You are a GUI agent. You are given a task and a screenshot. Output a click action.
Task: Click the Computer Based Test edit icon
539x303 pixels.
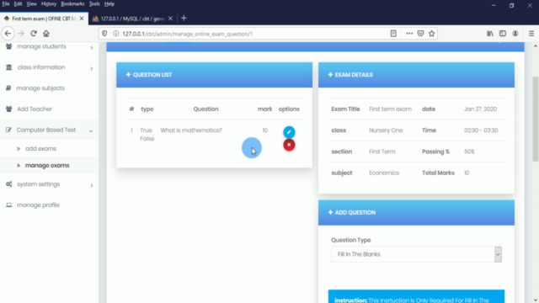click(8, 130)
